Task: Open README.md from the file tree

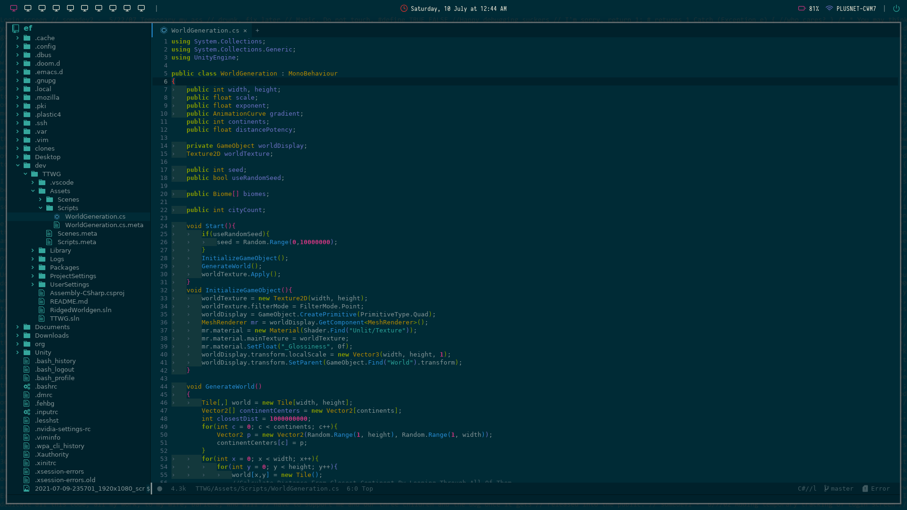Action: click(x=69, y=302)
